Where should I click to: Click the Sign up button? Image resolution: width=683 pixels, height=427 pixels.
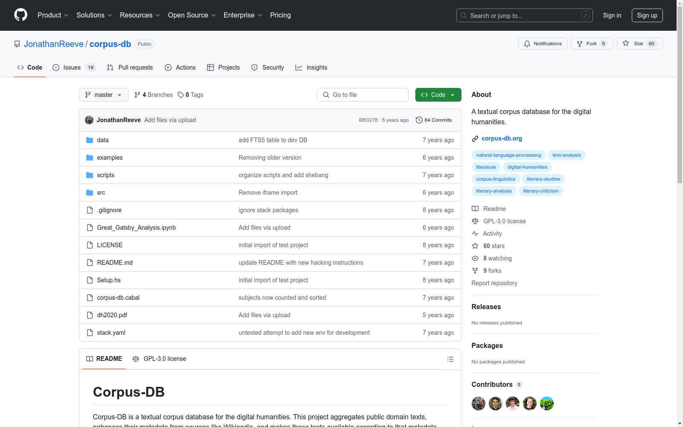tap(647, 15)
